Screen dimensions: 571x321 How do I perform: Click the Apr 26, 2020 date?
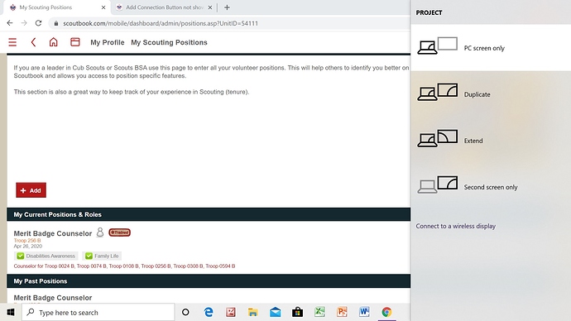point(28,247)
